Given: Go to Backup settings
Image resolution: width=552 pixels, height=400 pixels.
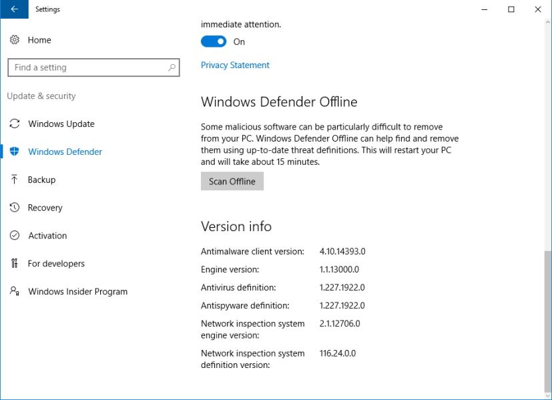Looking at the screenshot, I should (41, 180).
